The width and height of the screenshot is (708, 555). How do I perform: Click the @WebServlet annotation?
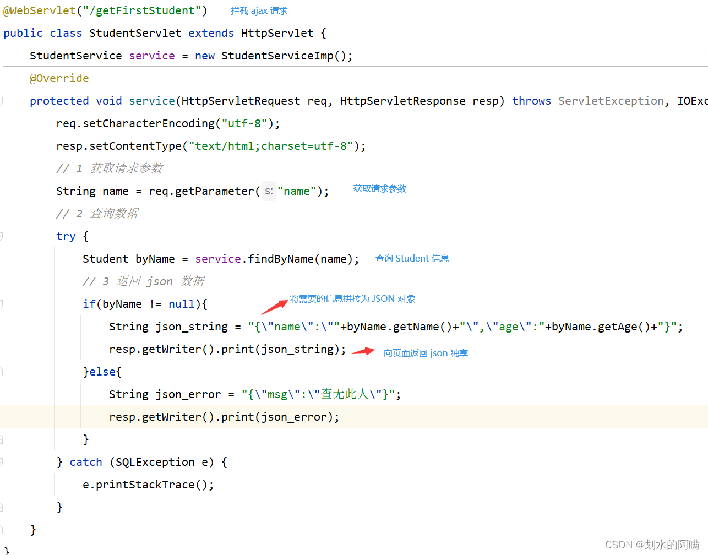(x=40, y=10)
